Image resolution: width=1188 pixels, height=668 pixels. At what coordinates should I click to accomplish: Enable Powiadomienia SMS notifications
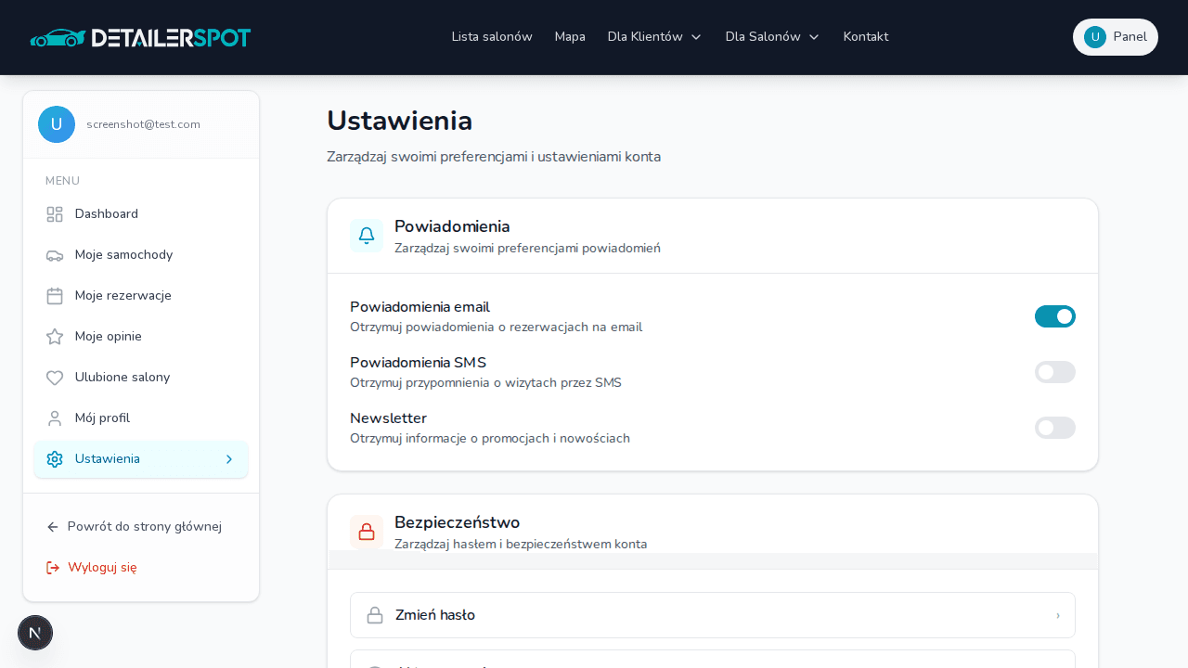[1055, 372]
